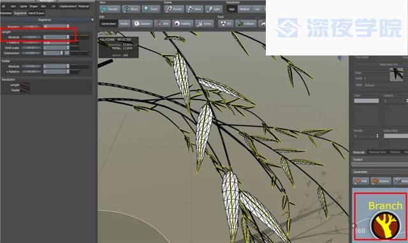Image resolution: width=408 pixels, height=243 pixels.
Task: Open the Light scene button
Action: pos(214,9)
